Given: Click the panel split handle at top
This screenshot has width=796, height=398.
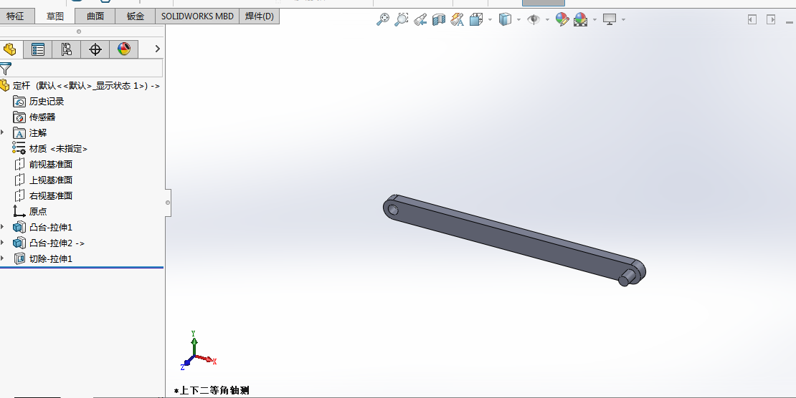Looking at the screenshot, I should click(x=79, y=31).
